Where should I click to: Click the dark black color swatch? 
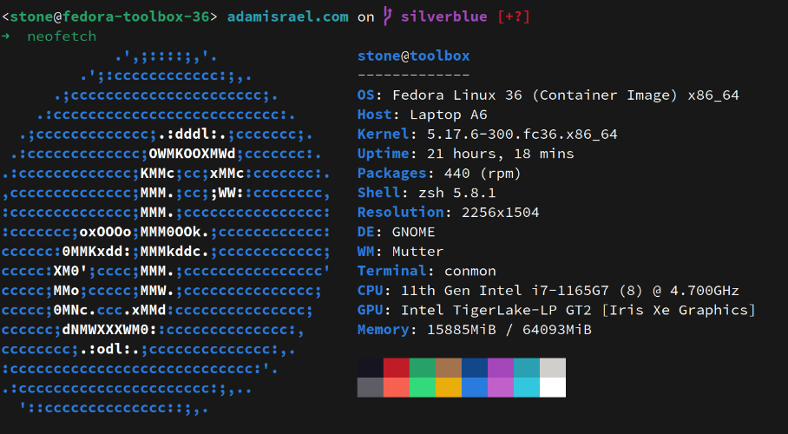371,368
